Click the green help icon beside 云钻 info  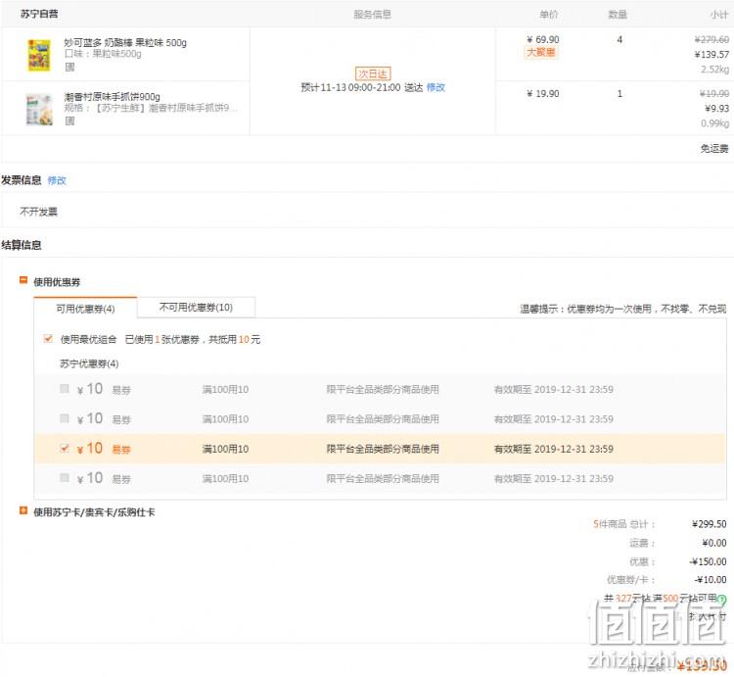click(x=722, y=600)
